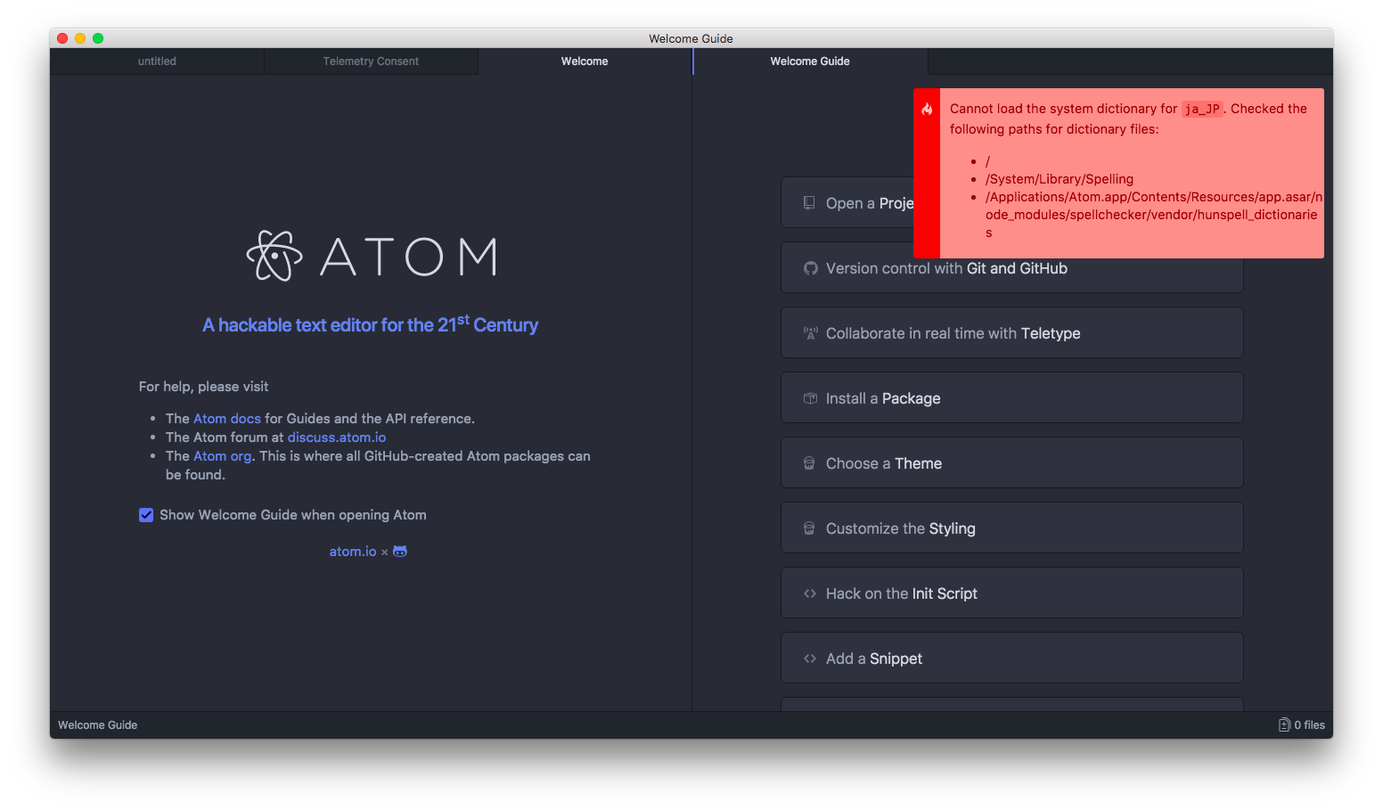
Task: Uncheck Show Welcome Guide when opening Atom
Action: [146, 515]
